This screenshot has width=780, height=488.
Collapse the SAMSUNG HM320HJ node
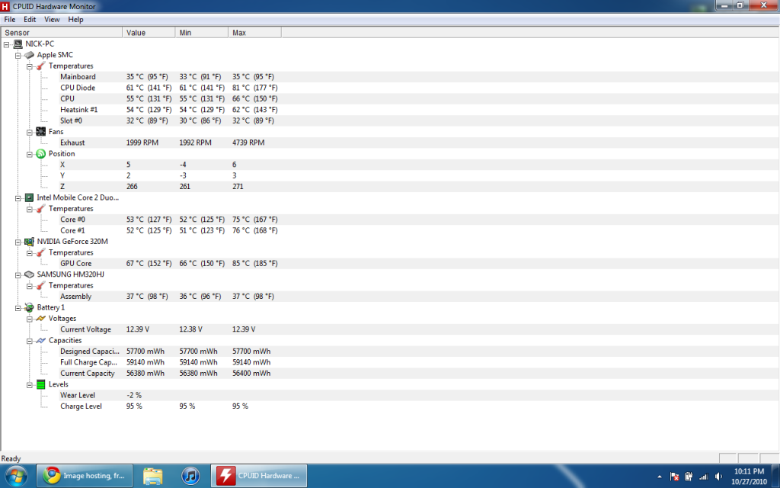[x=18, y=274]
